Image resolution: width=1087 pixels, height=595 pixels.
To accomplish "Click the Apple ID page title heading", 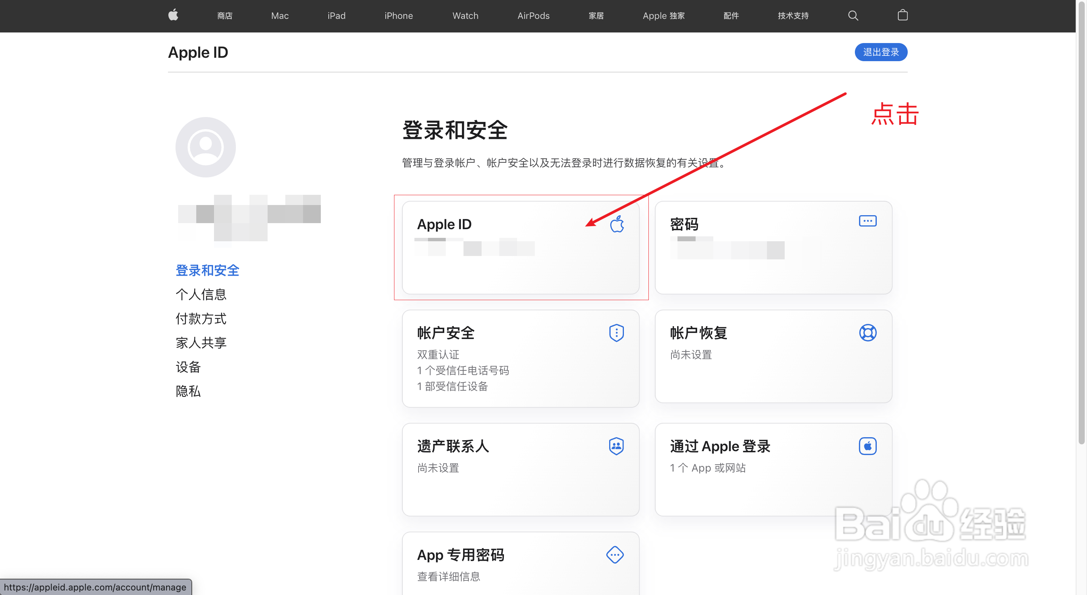I will [x=198, y=52].
